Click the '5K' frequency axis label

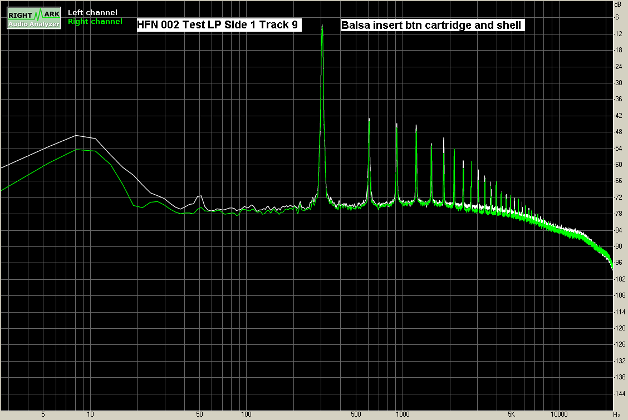pyautogui.click(x=511, y=414)
